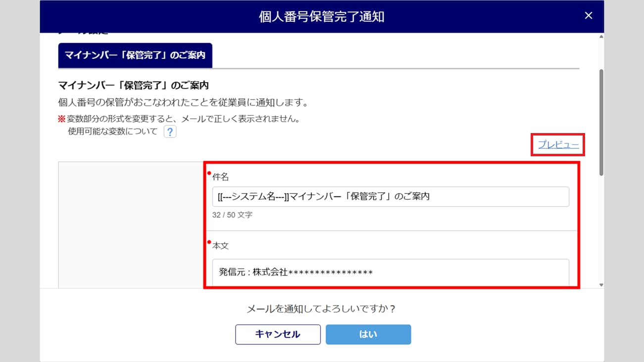Grab the vertical scrollbar thumb
The image size is (644, 362).
coord(601,122)
